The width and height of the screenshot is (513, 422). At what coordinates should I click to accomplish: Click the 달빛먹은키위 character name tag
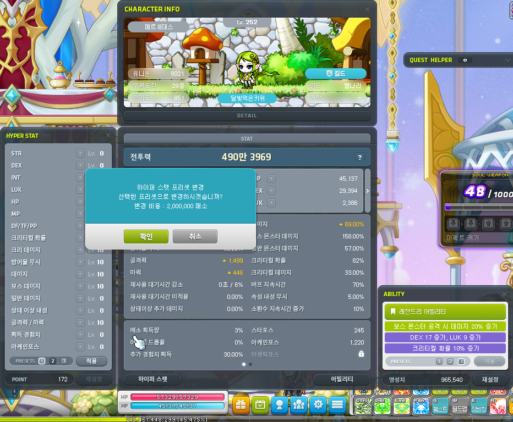[x=247, y=98]
